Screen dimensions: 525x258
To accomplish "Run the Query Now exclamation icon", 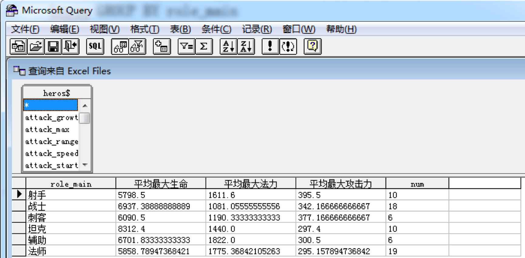I will point(270,46).
